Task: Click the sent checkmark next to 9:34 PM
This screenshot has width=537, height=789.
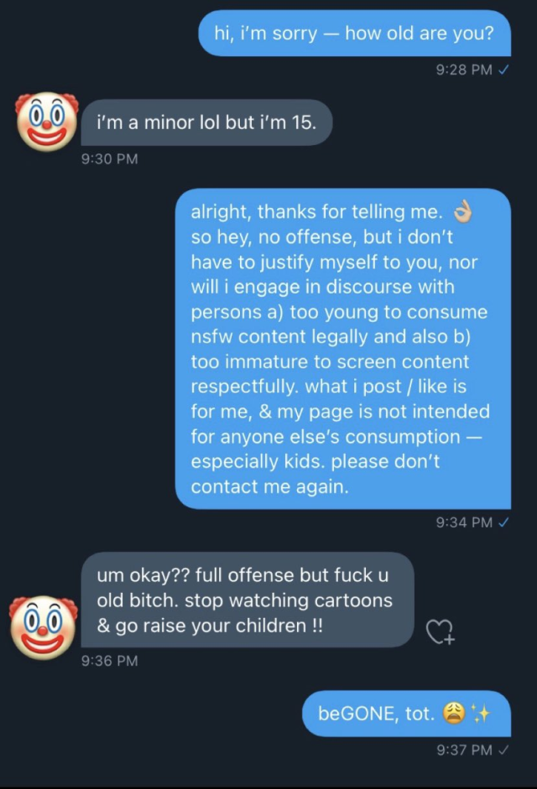Action: point(504,522)
